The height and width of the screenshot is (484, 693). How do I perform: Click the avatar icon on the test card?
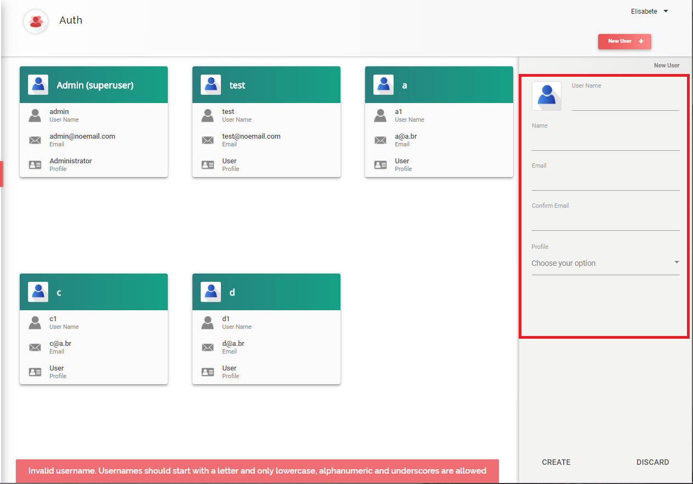211,85
